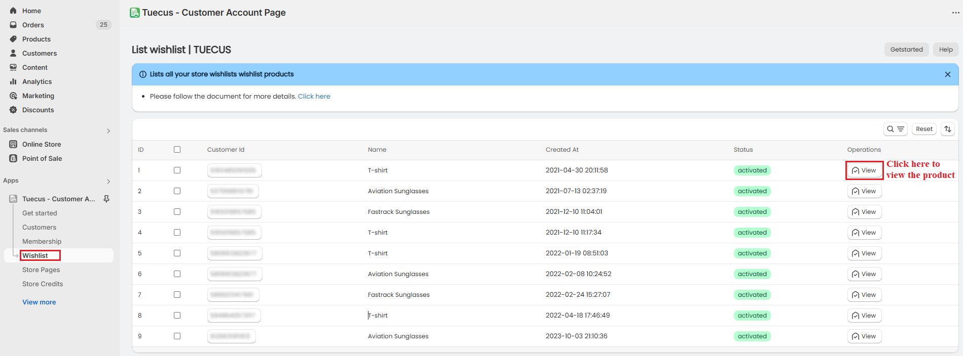The image size is (963, 356).
Task: Click the Marketing target icon
Action: (x=13, y=96)
